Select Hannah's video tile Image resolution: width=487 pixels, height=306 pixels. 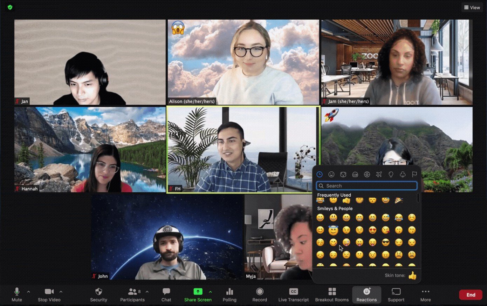click(90, 150)
